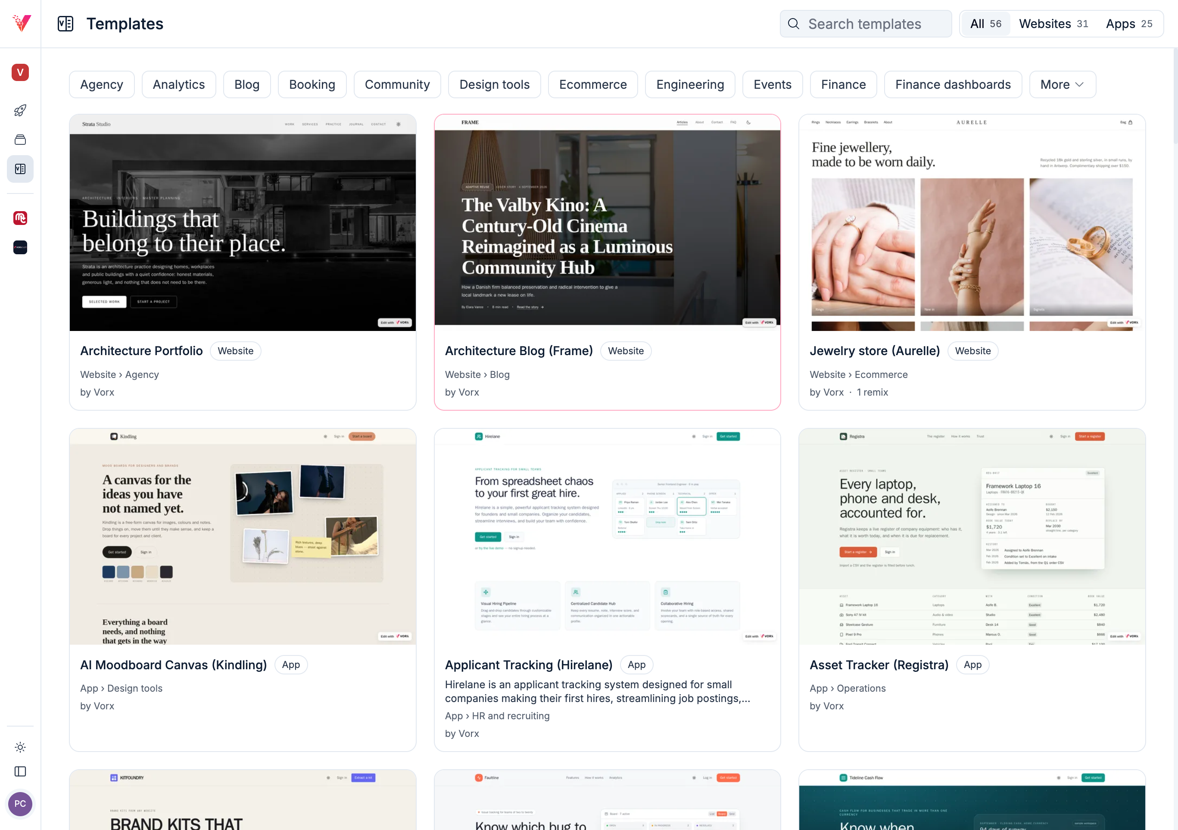Open Asset Tracker (Registra) thumbnail
1178x830 pixels.
click(972, 537)
